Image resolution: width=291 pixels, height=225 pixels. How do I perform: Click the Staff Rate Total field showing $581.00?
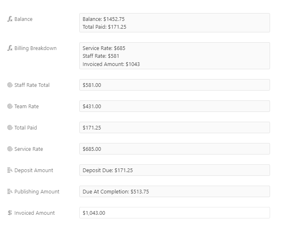(x=175, y=85)
